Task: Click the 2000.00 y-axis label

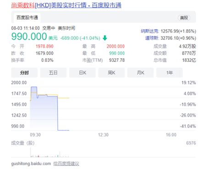Action: click(x=19, y=83)
